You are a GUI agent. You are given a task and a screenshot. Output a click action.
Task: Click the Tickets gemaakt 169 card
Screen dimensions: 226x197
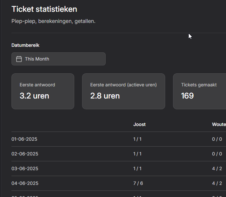pyautogui.click(x=199, y=91)
